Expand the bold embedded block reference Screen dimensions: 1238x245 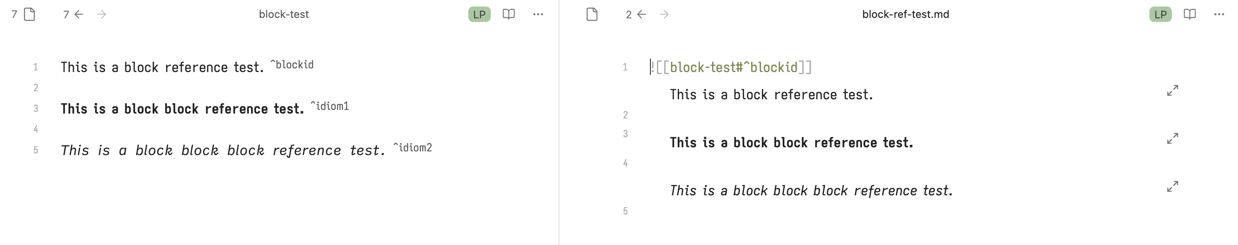(1173, 138)
